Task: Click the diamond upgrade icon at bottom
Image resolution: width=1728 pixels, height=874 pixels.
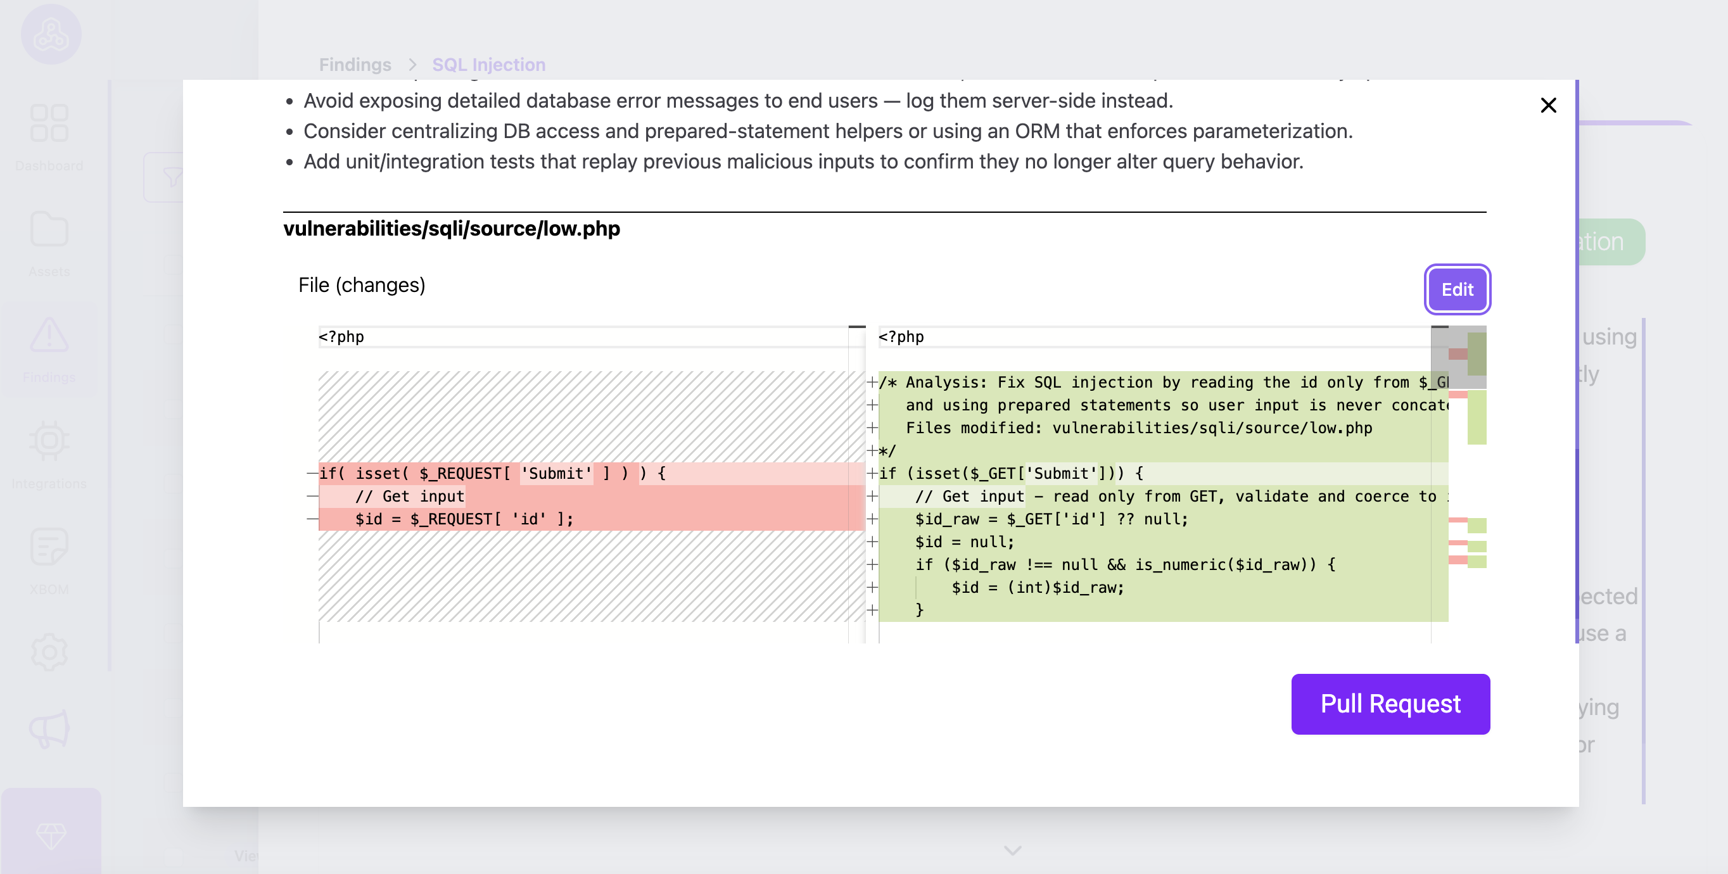Action: 50,835
